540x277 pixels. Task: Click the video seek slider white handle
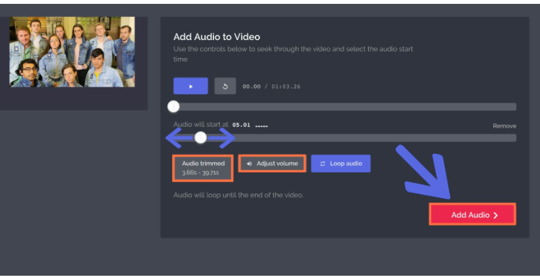point(173,107)
